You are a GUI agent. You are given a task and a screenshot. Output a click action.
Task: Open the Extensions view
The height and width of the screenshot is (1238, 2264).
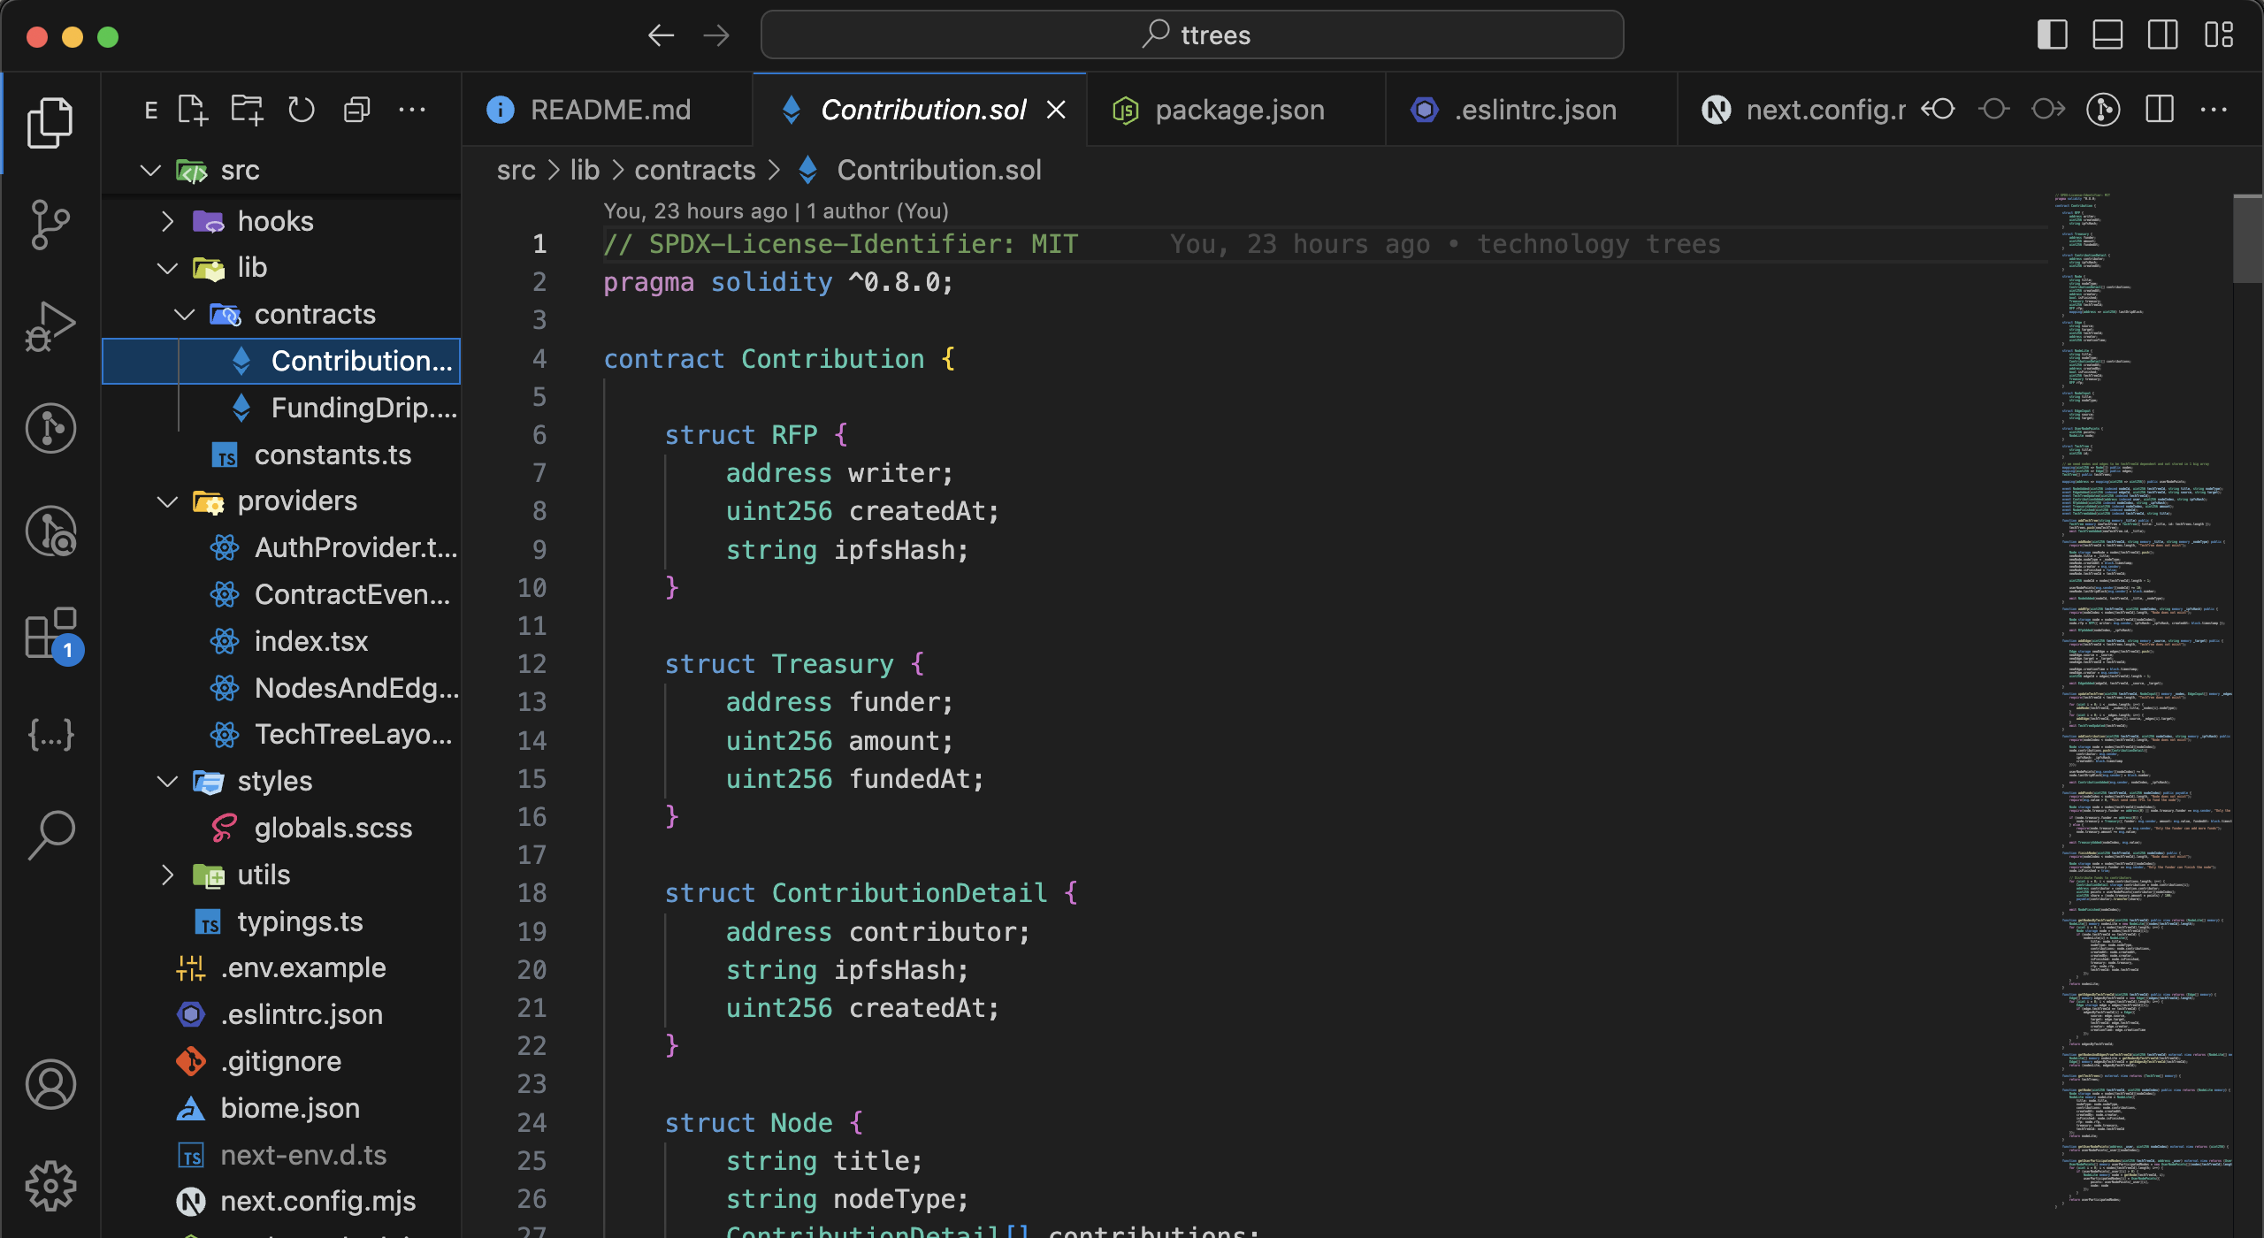tap(50, 633)
